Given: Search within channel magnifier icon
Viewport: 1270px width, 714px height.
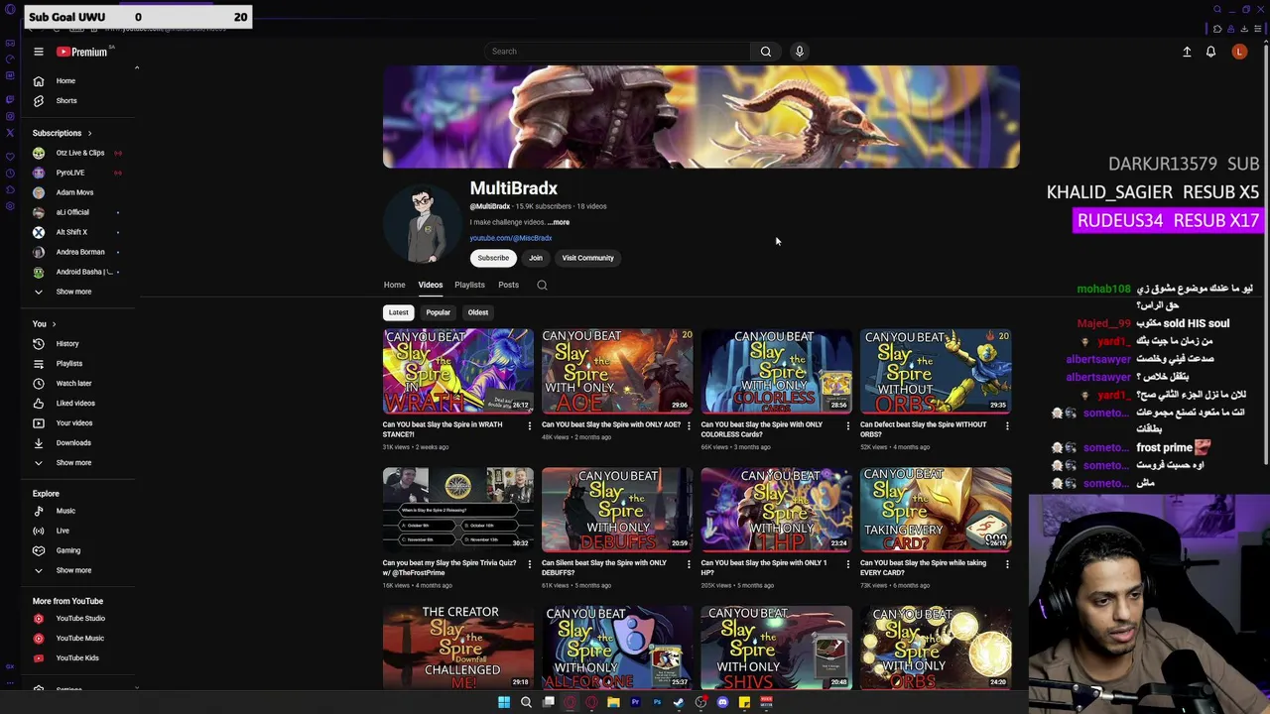Looking at the screenshot, I should (542, 285).
